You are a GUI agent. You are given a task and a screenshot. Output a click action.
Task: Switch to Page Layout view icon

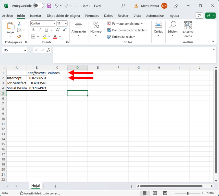155,193
